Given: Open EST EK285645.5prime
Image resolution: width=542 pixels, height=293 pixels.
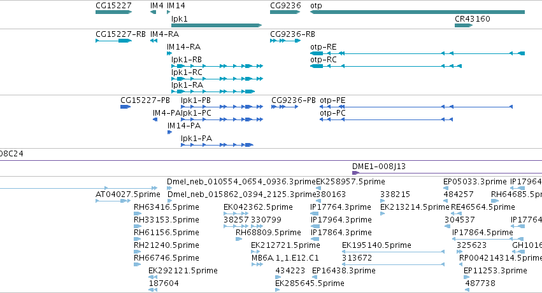Looking at the screenshot, I should coord(310,283).
